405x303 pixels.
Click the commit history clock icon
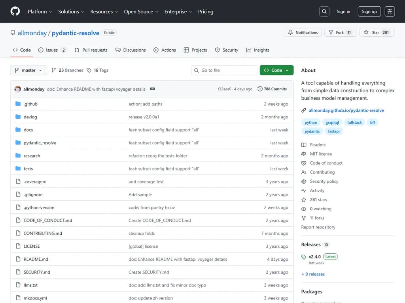pyautogui.click(x=260, y=89)
